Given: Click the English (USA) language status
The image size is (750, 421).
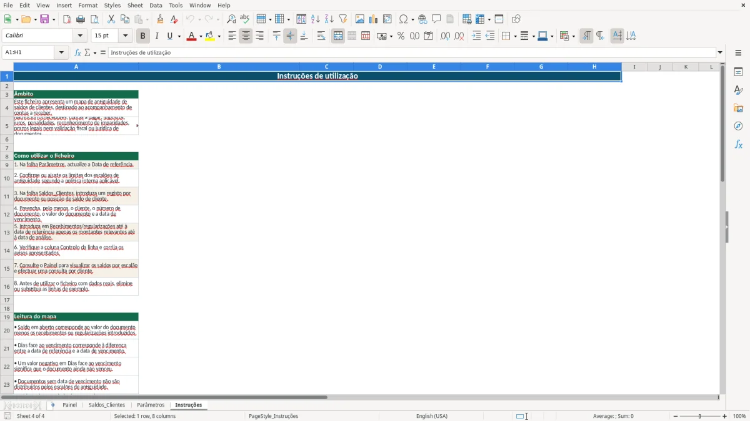Looking at the screenshot, I should point(432,416).
